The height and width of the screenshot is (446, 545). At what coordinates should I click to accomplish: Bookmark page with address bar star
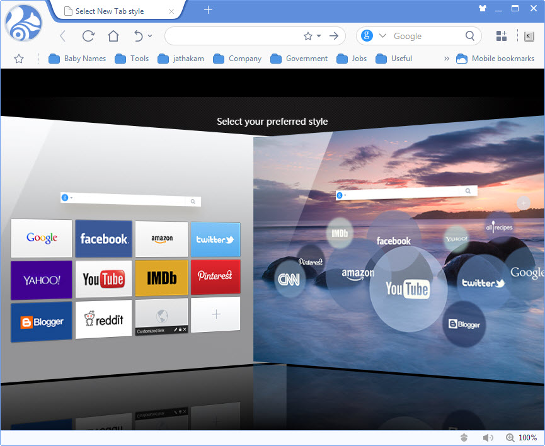pyautogui.click(x=307, y=36)
